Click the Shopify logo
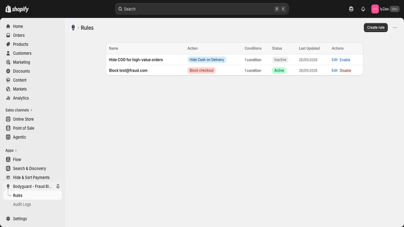This screenshot has width=404, height=227. (x=17, y=9)
